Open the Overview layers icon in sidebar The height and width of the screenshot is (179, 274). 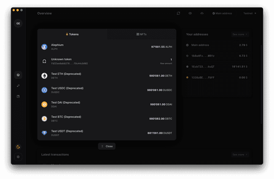click(x=18, y=75)
